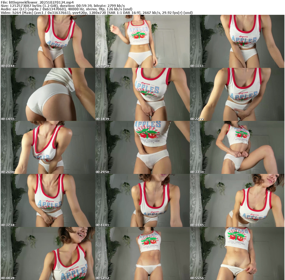Open the thumbnail stamped 00:03:44

coord(48,41)
